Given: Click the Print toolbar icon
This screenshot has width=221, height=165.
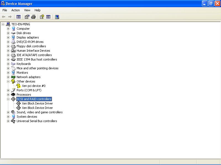Looking at the screenshot, I should point(33,17).
